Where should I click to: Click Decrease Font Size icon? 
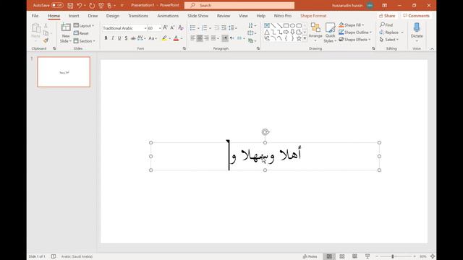pos(172,27)
